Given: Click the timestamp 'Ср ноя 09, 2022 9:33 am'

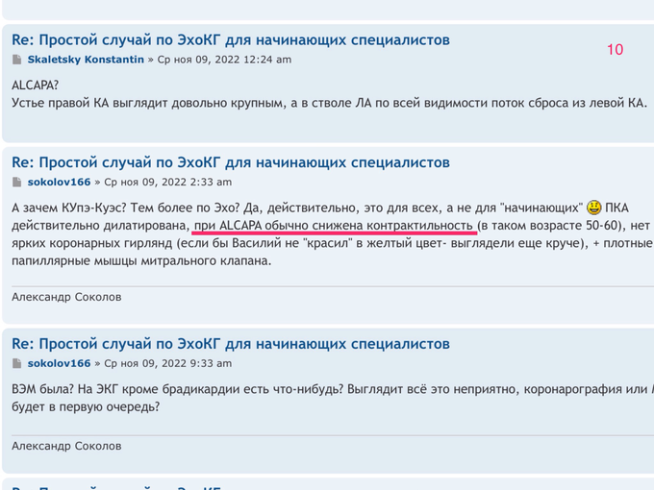Looking at the screenshot, I should click(x=167, y=363).
